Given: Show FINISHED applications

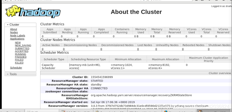Looking at the screenshot, I should pos(21,57).
